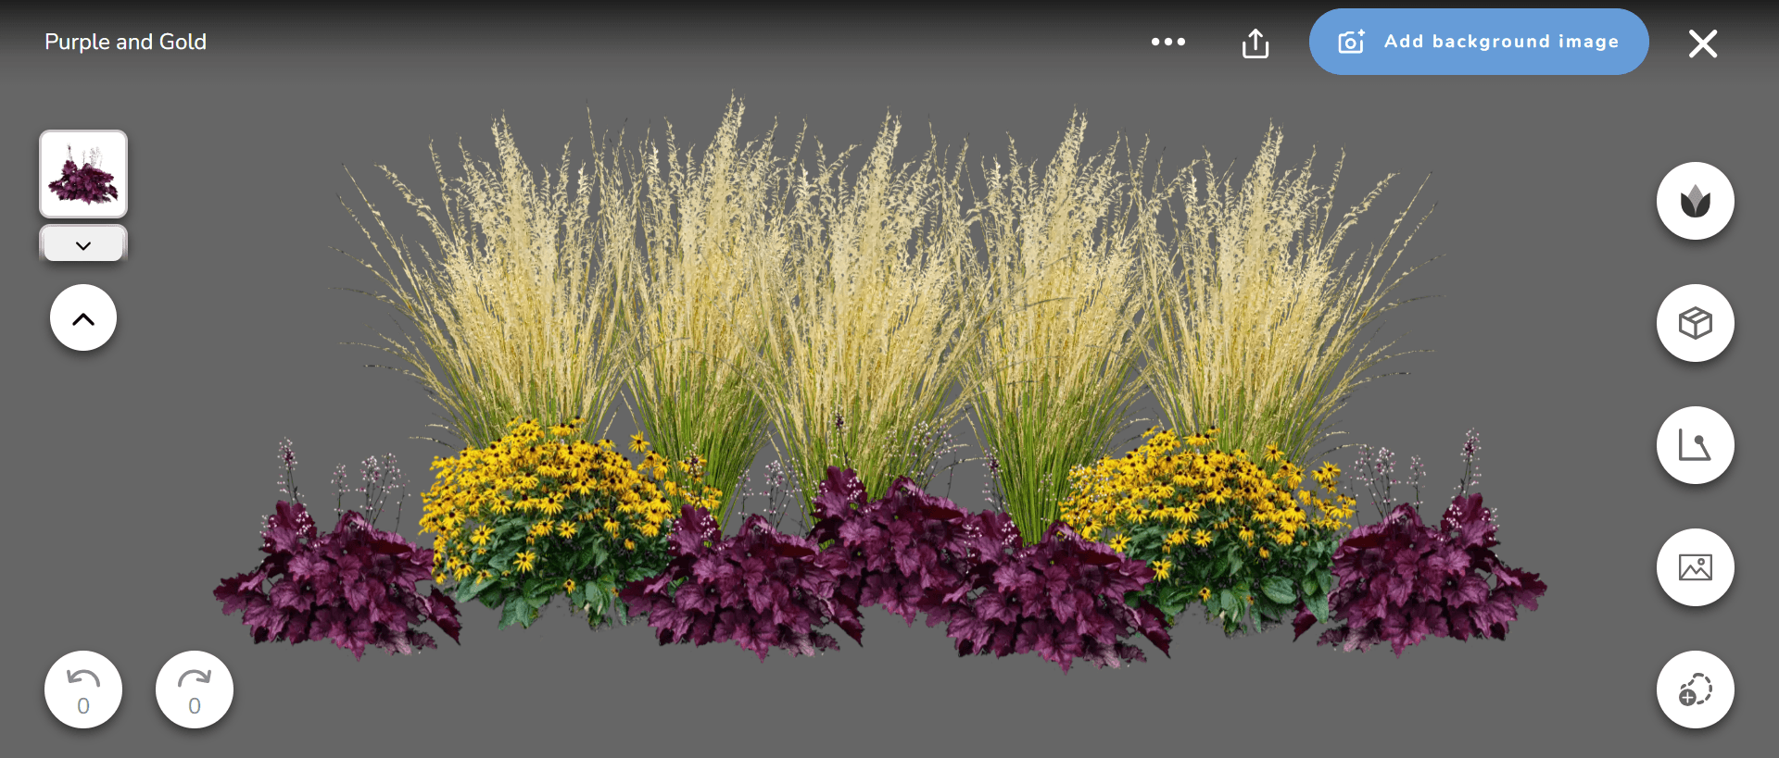Open the dimensions measurement tool icon
1779x758 pixels.
(1695, 445)
